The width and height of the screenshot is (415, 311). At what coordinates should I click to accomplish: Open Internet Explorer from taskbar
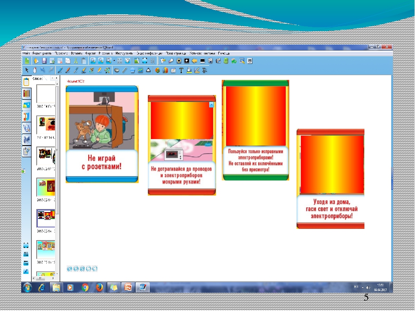click(41, 288)
